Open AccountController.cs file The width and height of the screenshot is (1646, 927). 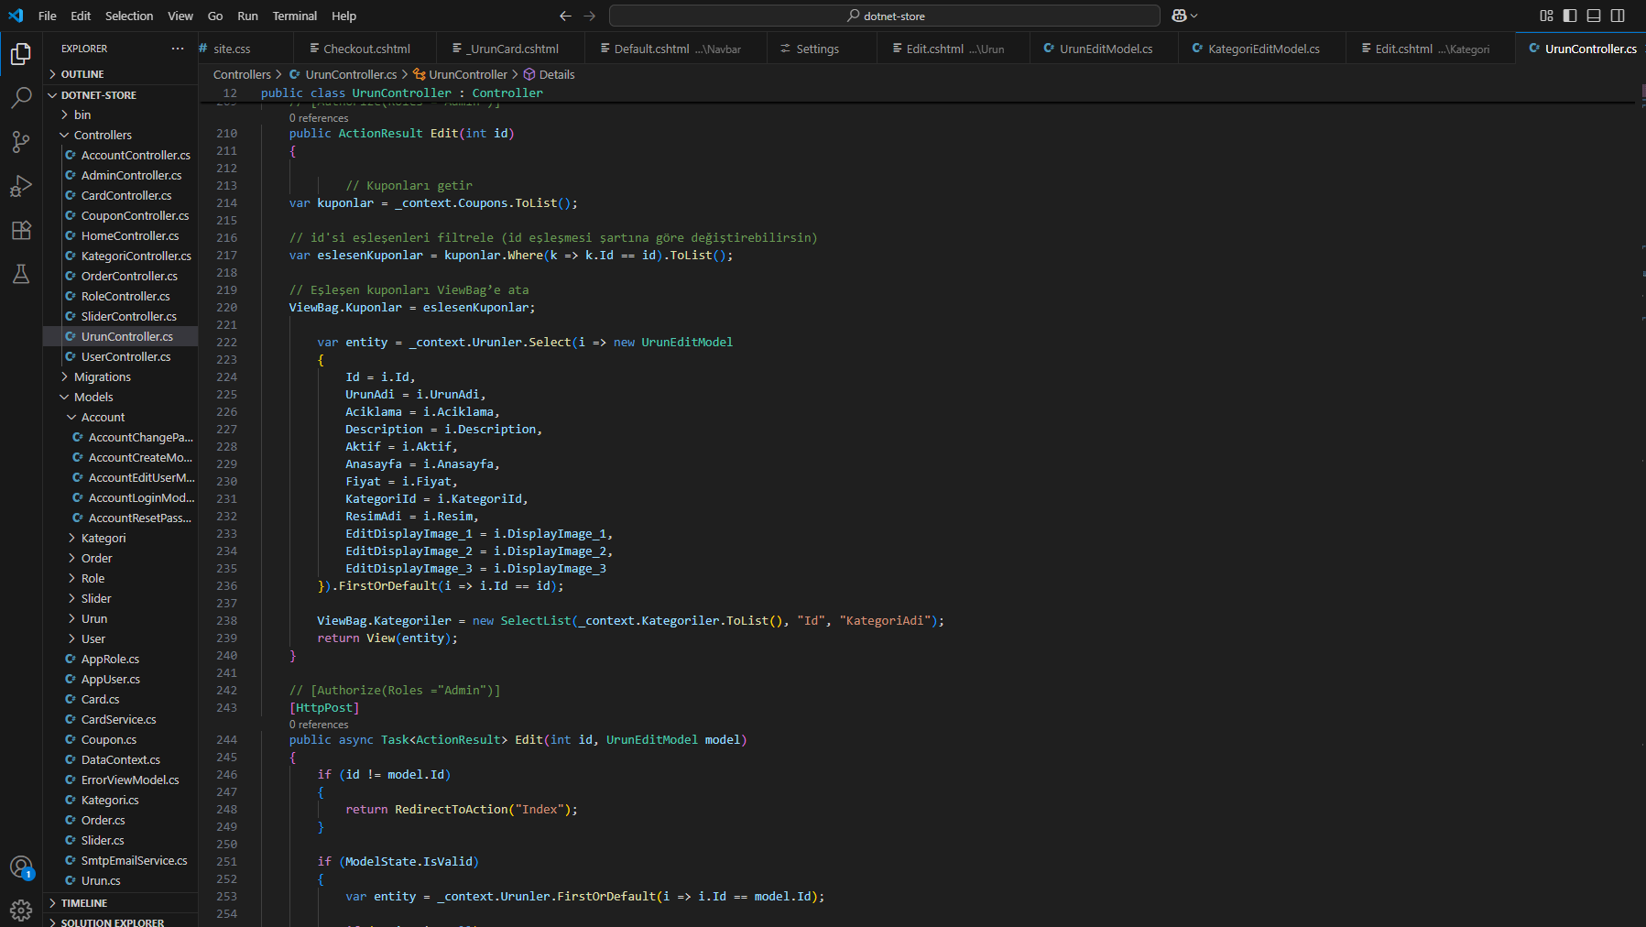point(120,155)
